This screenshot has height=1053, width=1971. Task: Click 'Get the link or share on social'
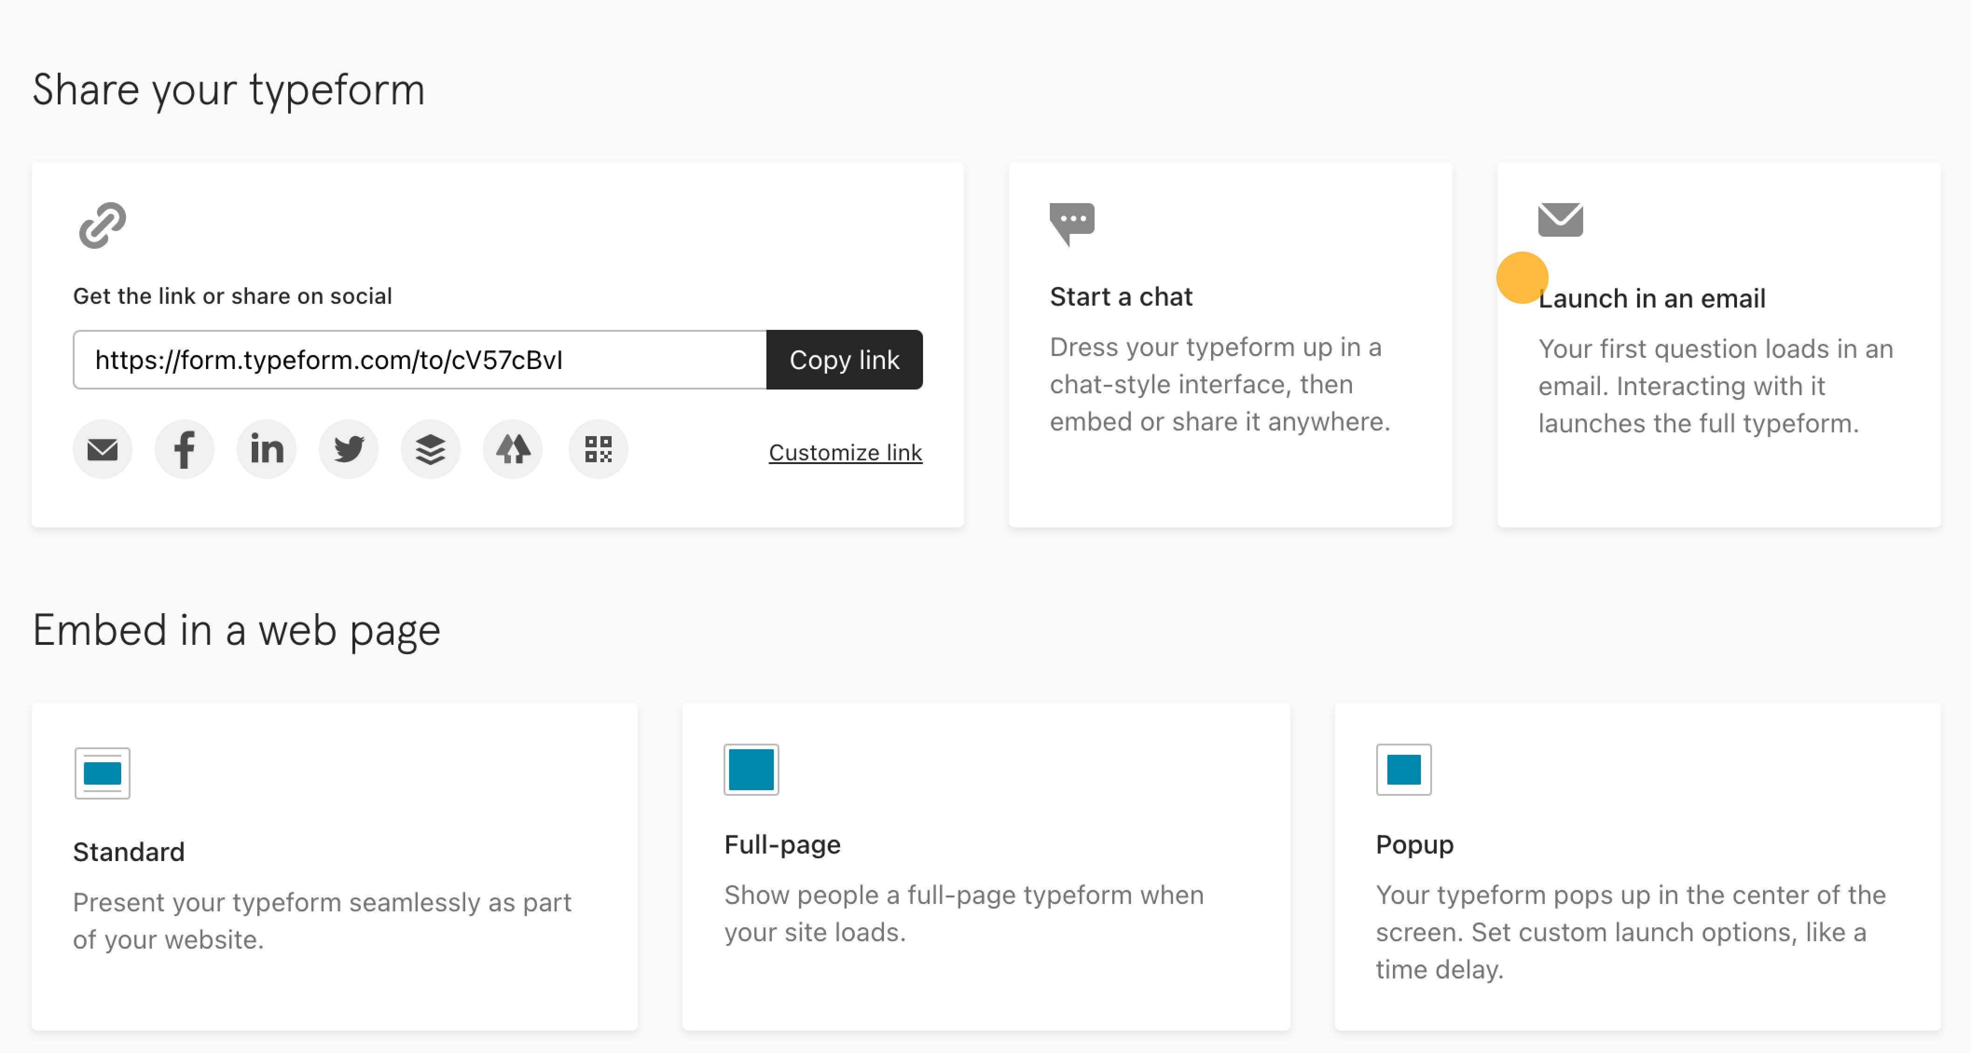[x=233, y=297]
